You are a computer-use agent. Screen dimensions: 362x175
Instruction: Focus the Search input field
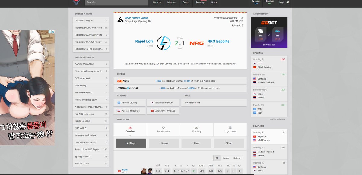tap(116, 2)
